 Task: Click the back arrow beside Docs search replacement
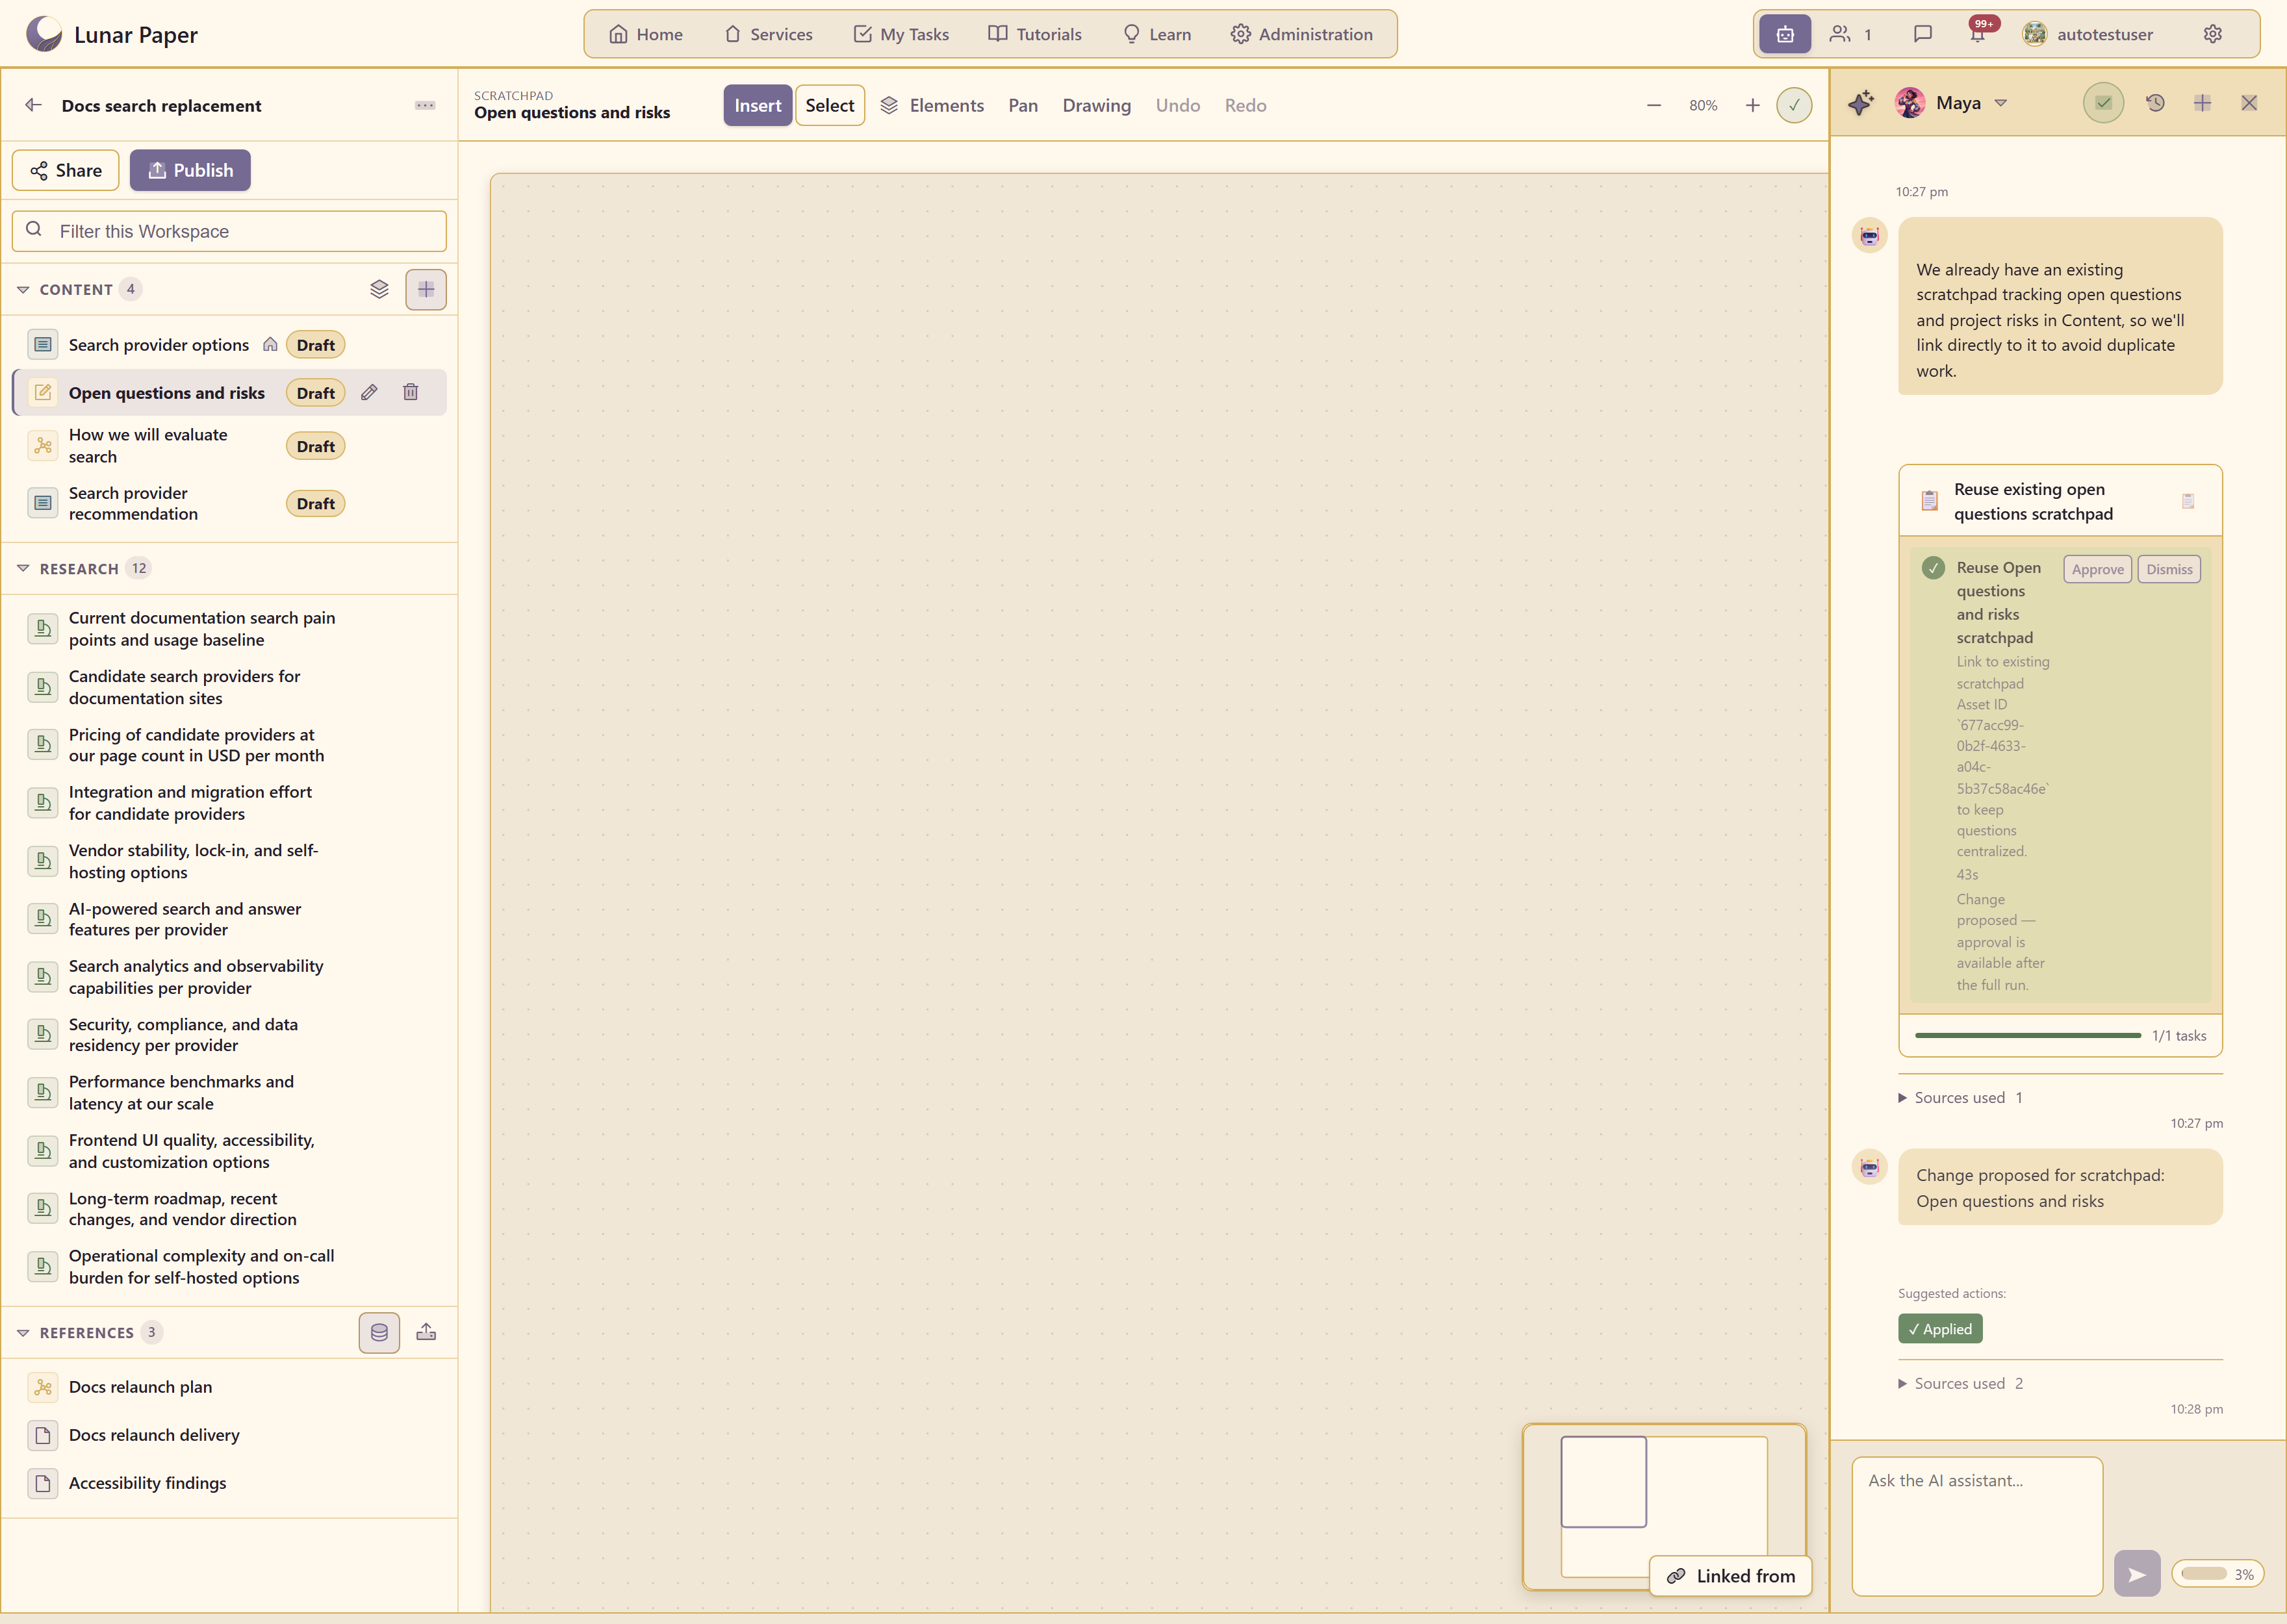pyautogui.click(x=33, y=105)
